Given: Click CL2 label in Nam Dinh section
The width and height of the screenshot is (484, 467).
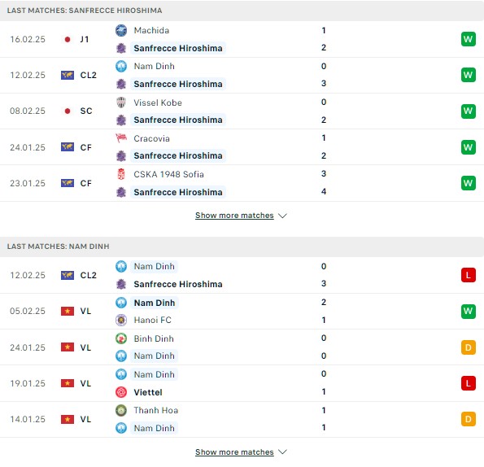Looking at the screenshot, I should [x=89, y=275].
